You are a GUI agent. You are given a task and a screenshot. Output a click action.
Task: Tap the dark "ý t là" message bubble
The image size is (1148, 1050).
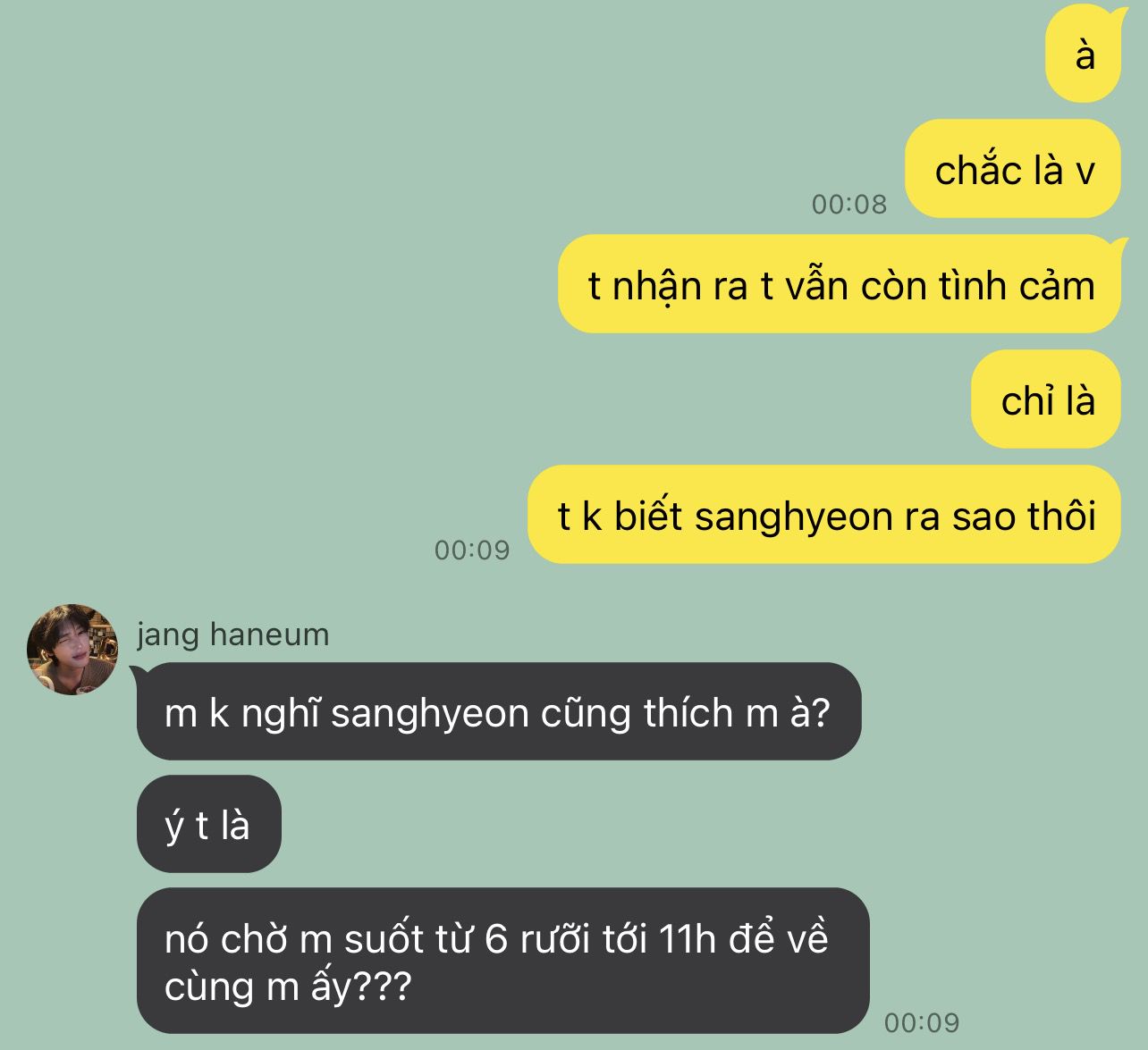(x=208, y=824)
